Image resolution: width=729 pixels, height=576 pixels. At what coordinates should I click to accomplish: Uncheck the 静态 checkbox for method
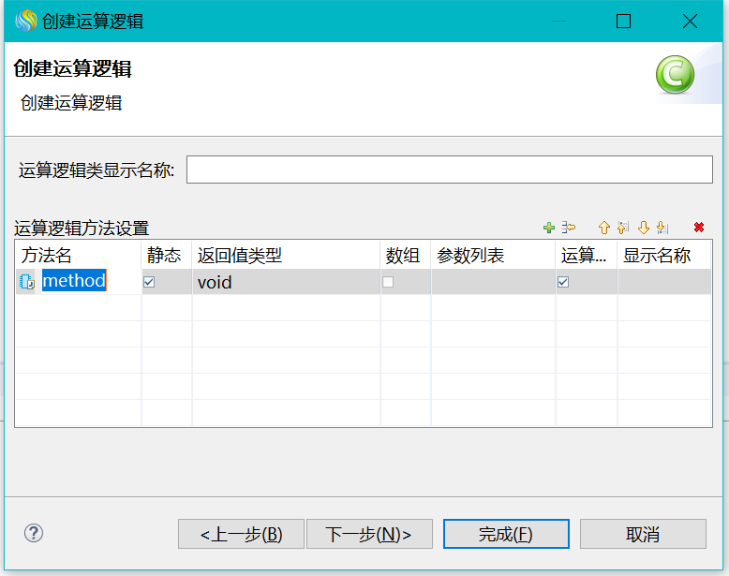[148, 282]
